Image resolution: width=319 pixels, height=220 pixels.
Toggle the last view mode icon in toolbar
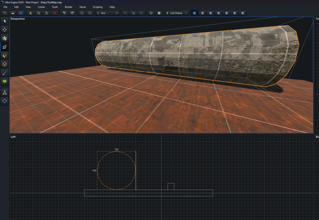(x=243, y=13)
